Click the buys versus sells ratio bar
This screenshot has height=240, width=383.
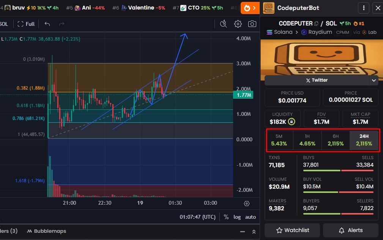(x=338, y=171)
